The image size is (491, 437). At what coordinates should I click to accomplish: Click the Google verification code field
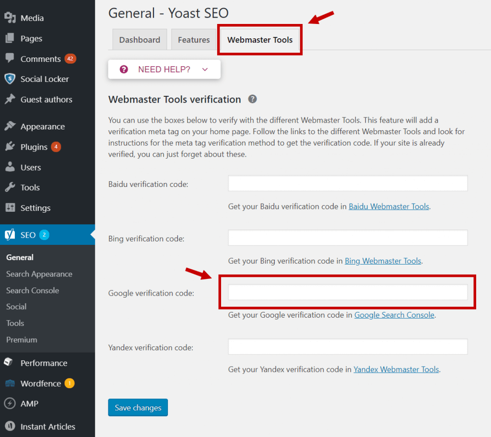tap(348, 292)
